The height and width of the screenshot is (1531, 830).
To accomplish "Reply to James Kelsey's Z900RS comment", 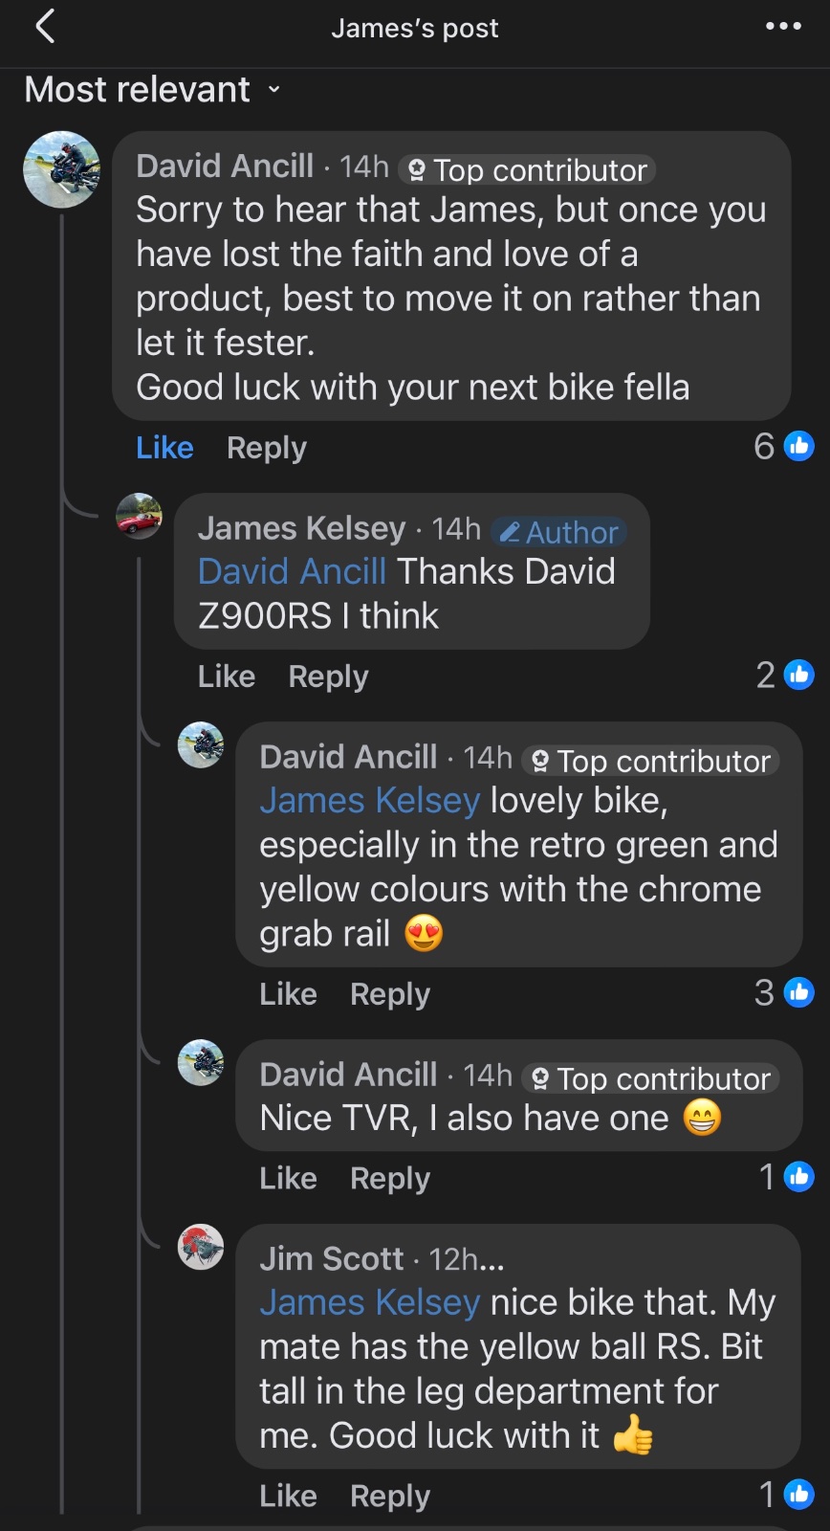I will tap(328, 677).
